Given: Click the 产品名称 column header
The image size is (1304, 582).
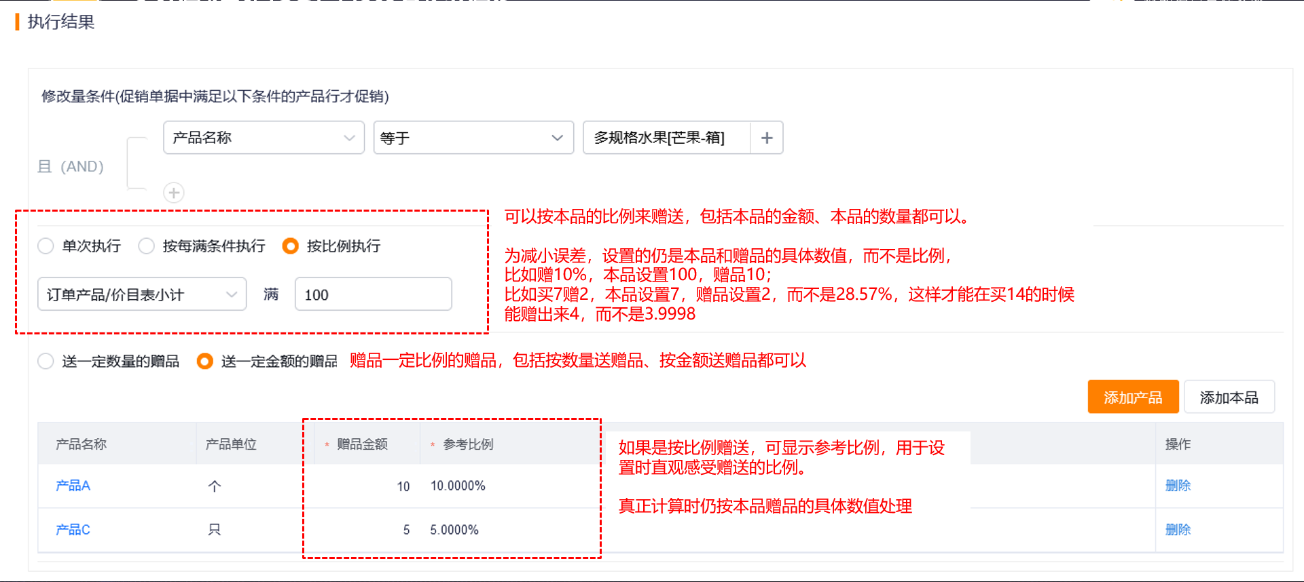Looking at the screenshot, I should click(x=81, y=444).
